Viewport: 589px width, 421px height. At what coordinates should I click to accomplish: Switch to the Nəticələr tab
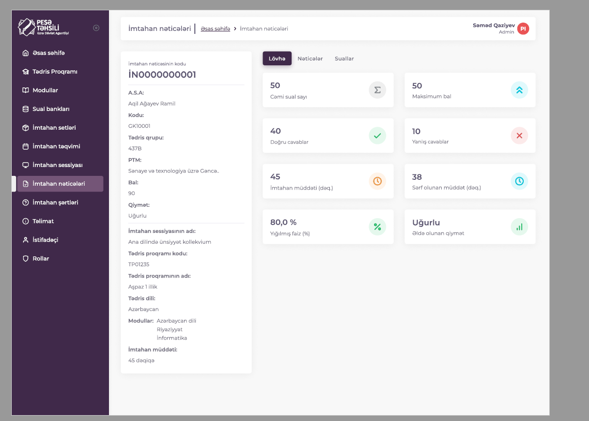[310, 58]
